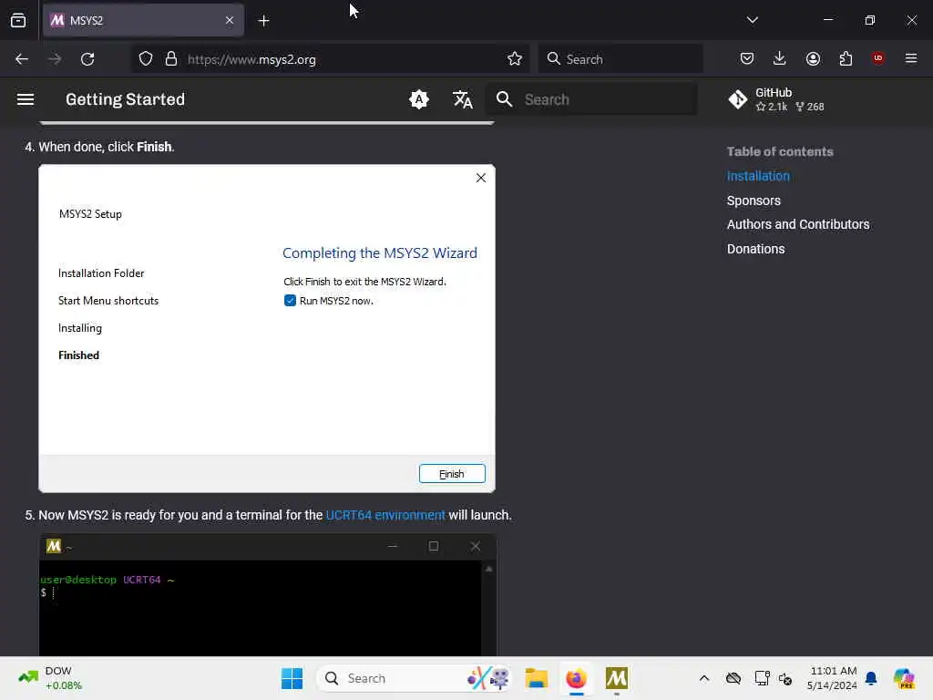This screenshot has height=700, width=933.
Task: Click the taskbar Search box
Action: click(415, 678)
